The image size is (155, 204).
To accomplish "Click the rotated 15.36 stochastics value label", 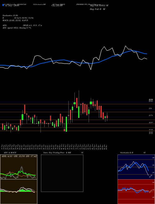I will 151,176.
